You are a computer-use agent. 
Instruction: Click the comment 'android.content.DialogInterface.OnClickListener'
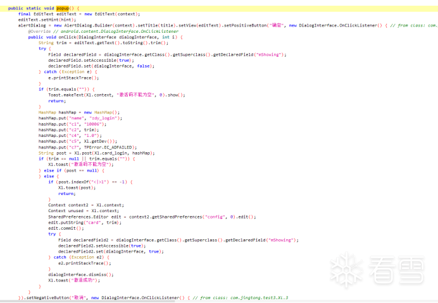coord(120,32)
